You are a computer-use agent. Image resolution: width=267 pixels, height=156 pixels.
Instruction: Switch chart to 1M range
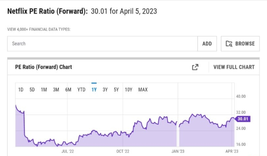(44, 90)
